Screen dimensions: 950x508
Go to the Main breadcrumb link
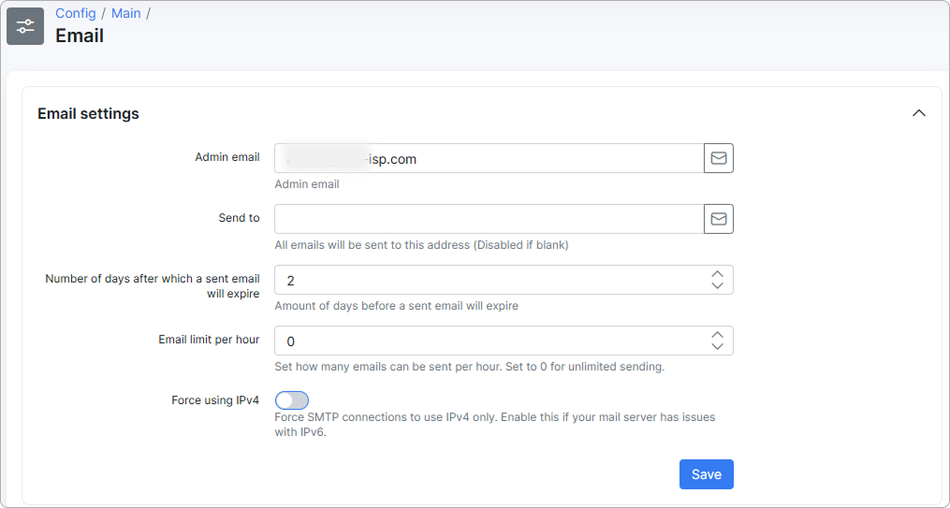pos(126,13)
